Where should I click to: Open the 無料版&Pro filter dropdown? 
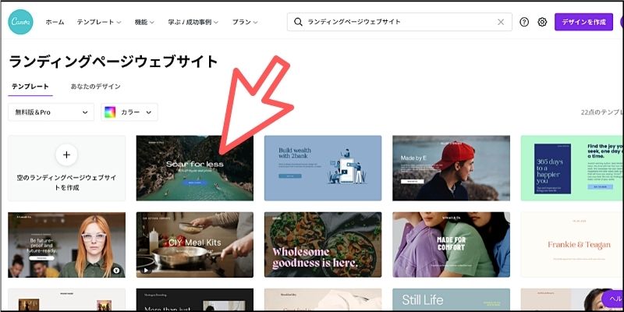click(51, 112)
